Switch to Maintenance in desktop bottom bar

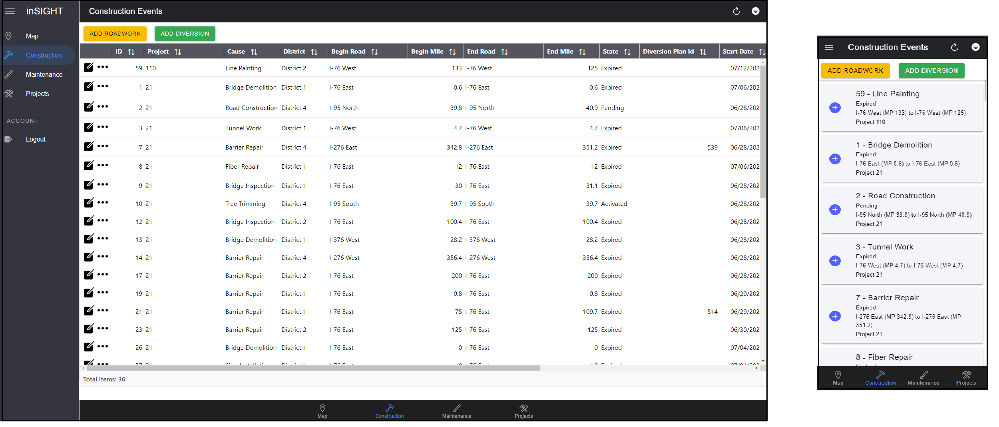[x=456, y=411]
